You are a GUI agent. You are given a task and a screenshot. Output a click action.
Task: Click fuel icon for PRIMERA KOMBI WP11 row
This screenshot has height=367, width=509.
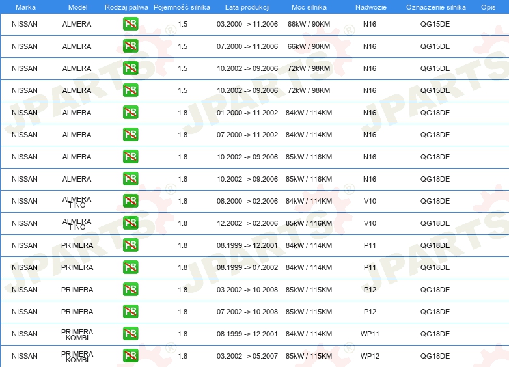coord(130,334)
